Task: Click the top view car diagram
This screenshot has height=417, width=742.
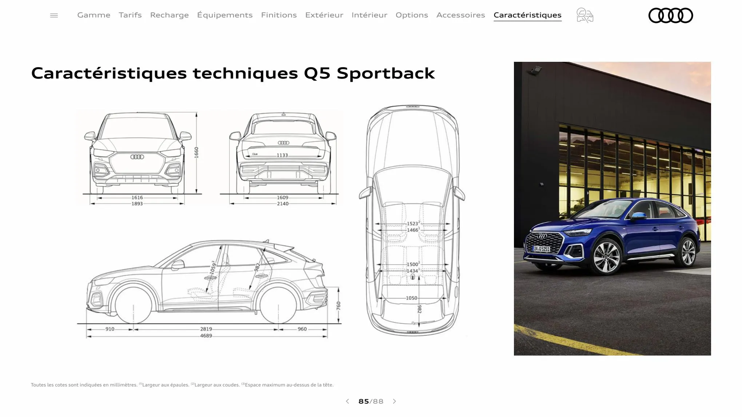Action: pyautogui.click(x=412, y=220)
